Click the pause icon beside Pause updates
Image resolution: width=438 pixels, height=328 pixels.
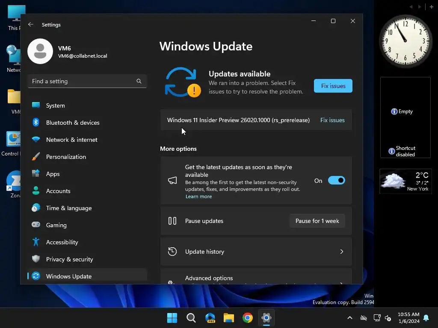172,221
